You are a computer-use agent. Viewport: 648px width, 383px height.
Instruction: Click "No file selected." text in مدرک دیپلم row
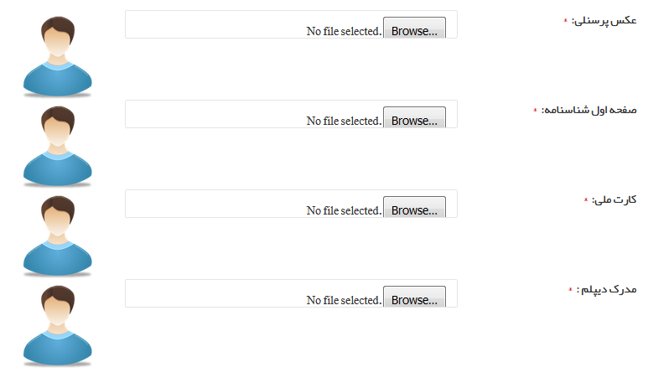[x=344, y=300]
